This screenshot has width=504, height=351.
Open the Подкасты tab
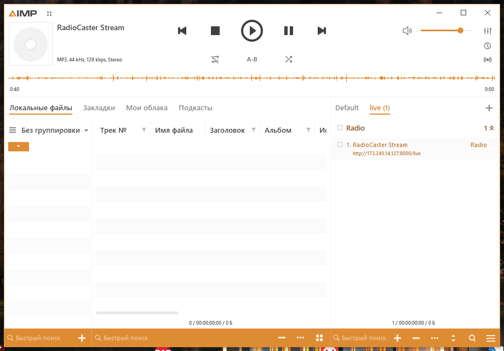pyautogui.click(x=196, y=108)
